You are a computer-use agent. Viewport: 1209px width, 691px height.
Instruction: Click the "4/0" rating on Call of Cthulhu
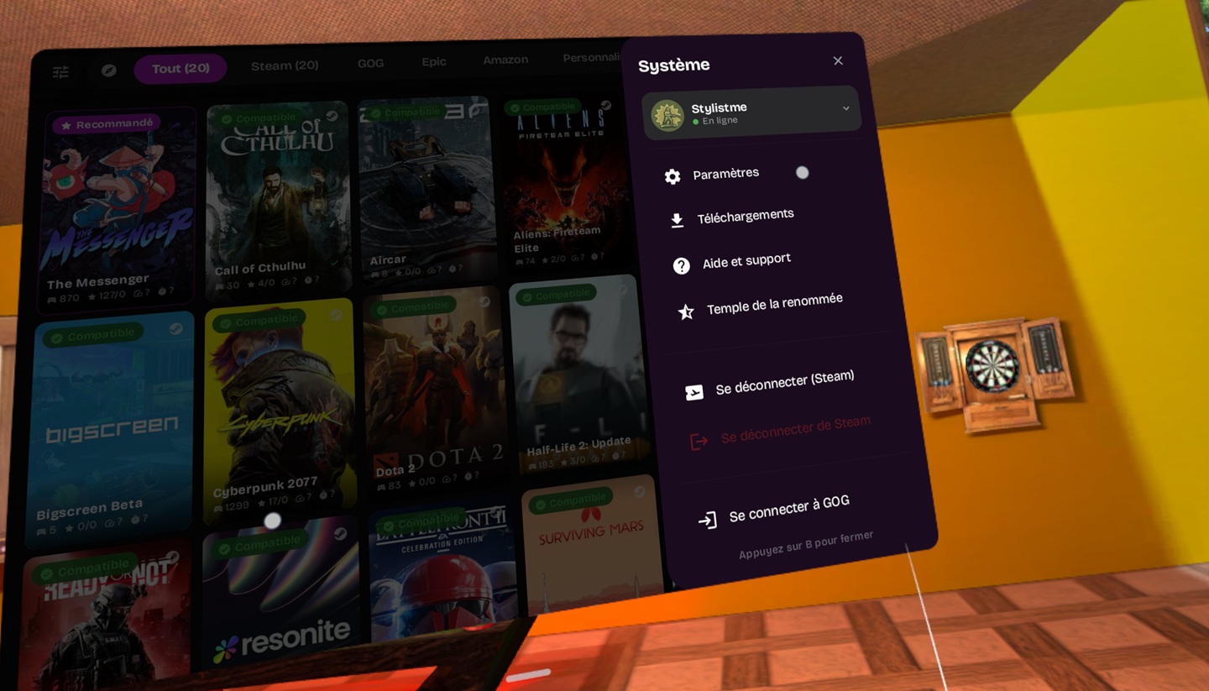click(265, 284)
